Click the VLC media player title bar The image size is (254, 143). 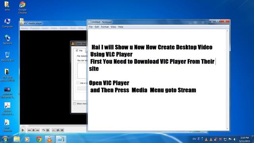[54, 23]
